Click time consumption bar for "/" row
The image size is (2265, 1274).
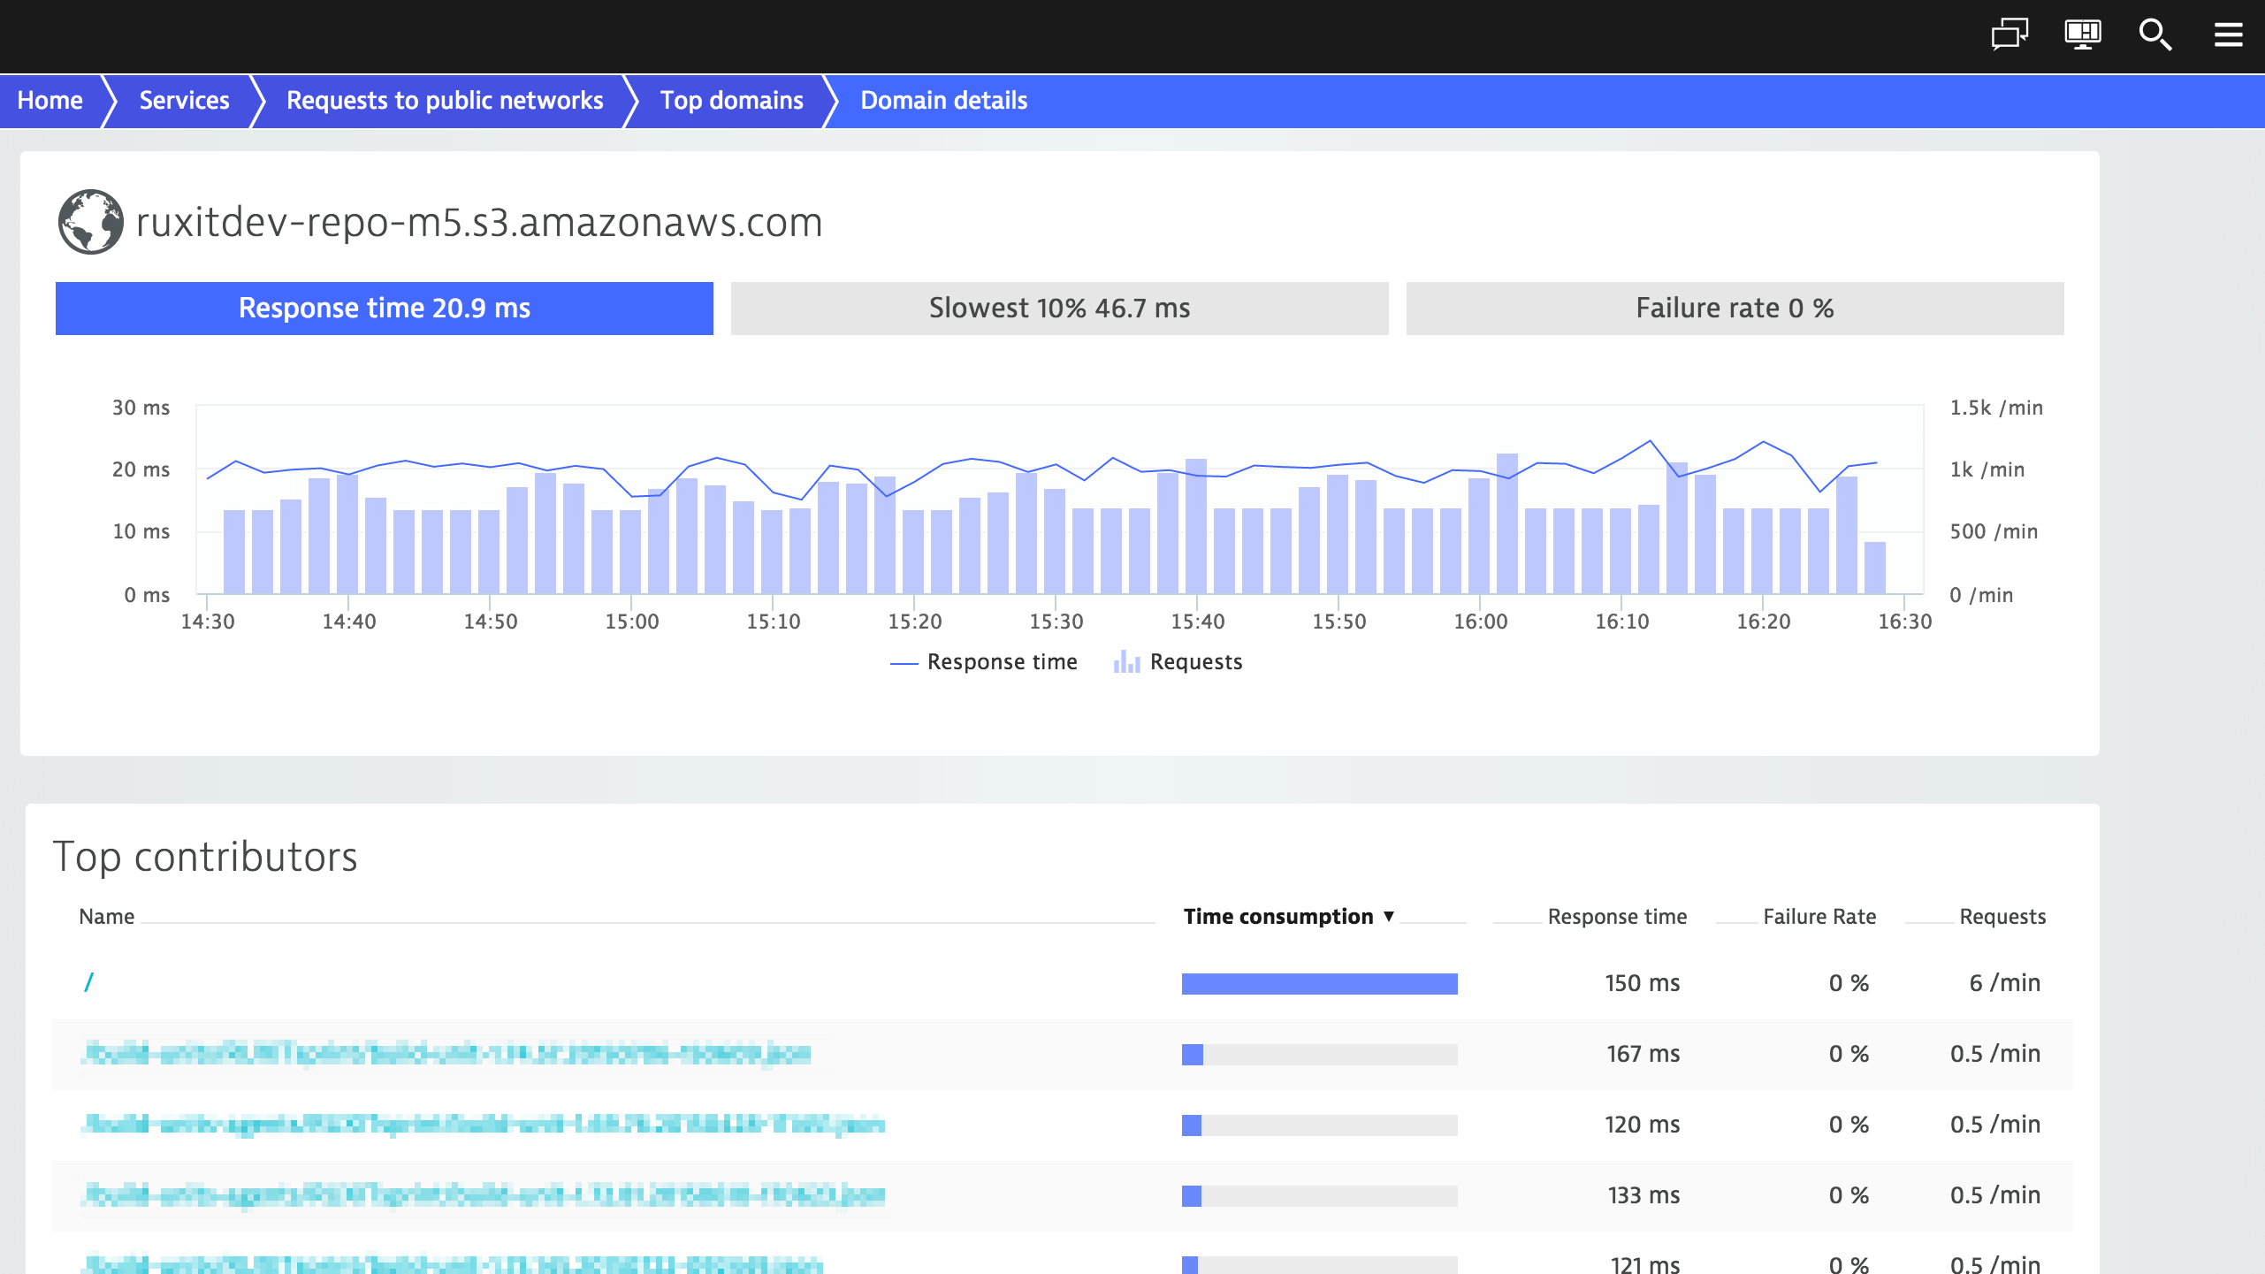pyautogui.click(x=1319, y=984)
